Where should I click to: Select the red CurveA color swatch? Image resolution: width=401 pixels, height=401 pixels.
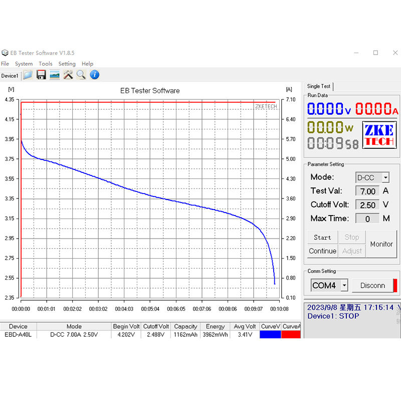tap(291, 334)
